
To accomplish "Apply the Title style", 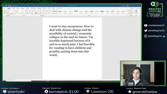I will pos(76,12).
